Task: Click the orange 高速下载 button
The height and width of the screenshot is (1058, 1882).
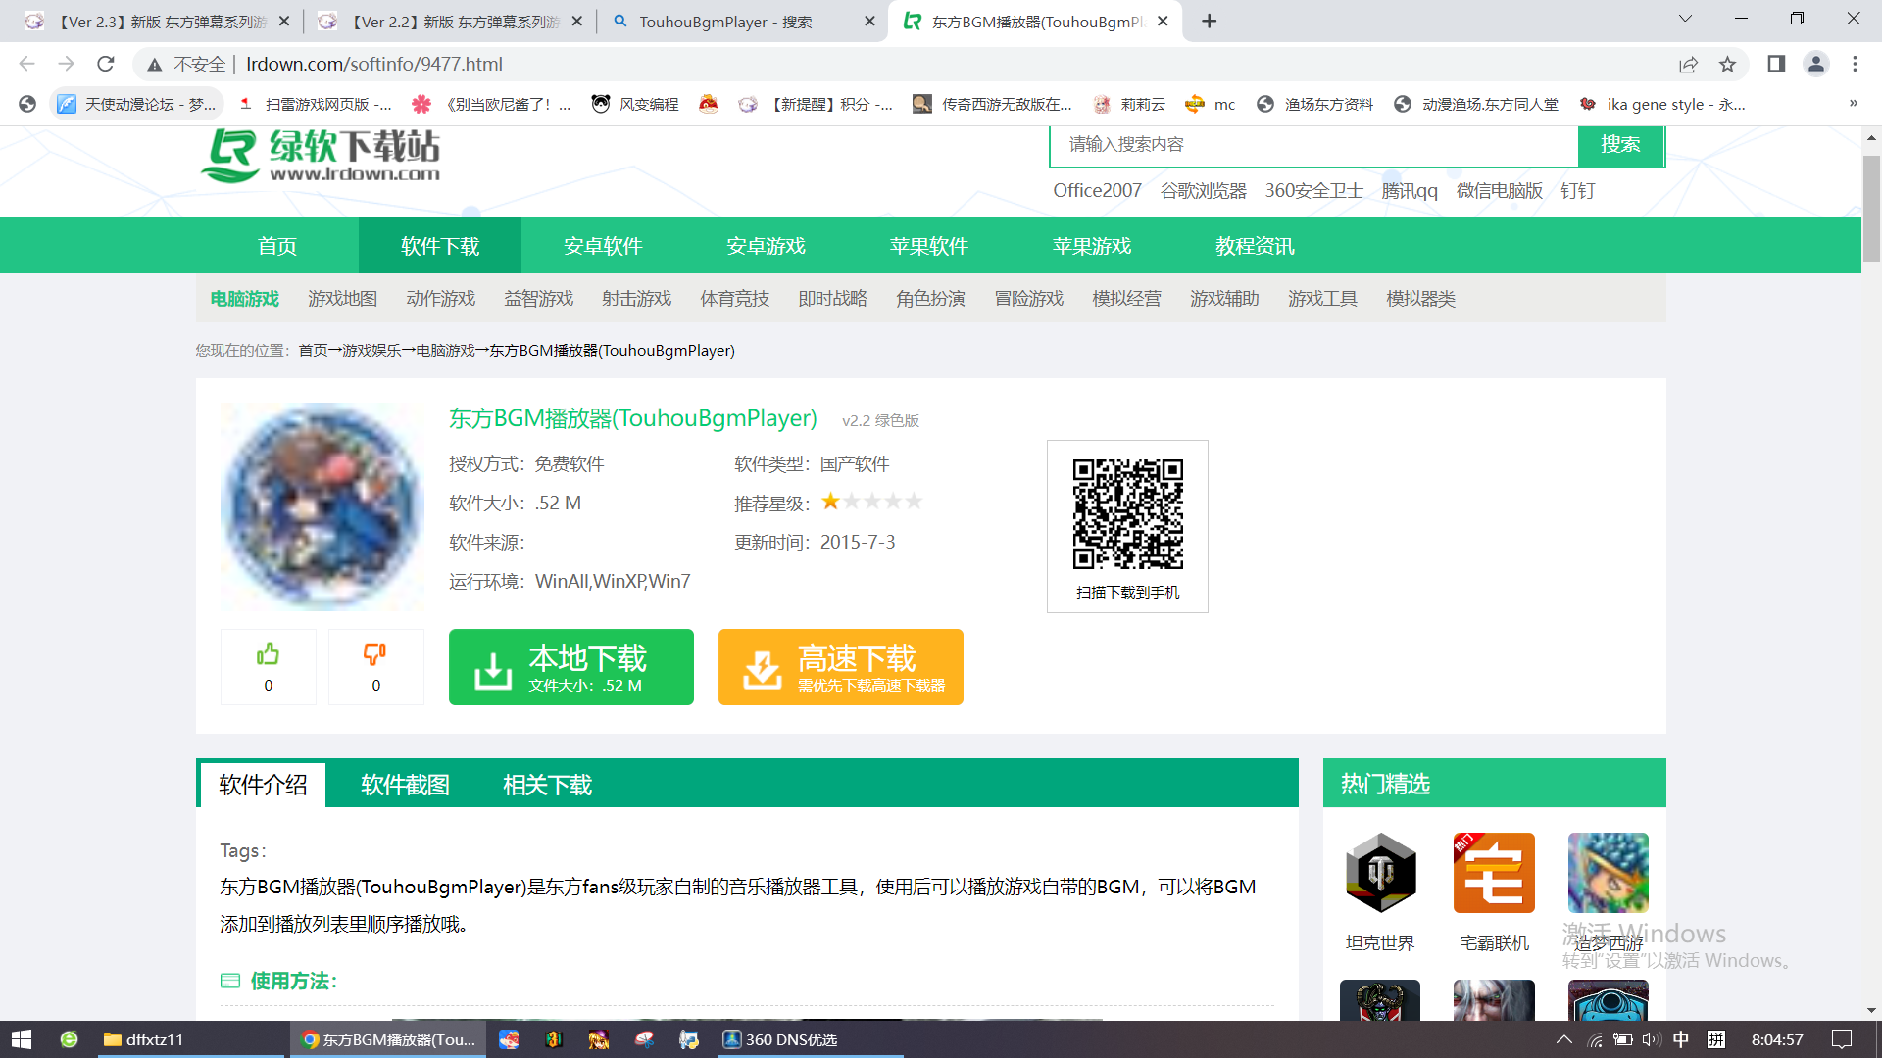Action: point(840,667)
